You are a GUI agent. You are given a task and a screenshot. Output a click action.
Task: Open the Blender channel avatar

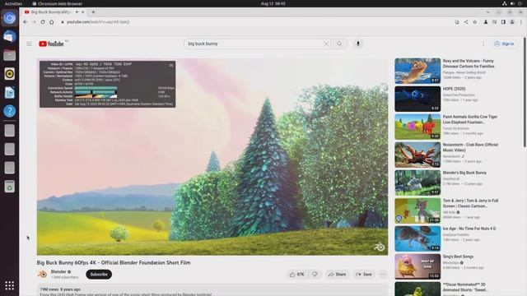pos(42,274)
